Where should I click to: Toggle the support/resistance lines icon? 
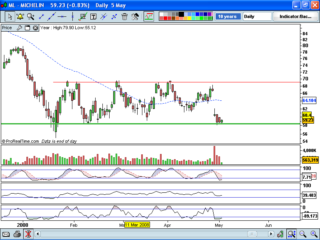[x=149, y=16]
